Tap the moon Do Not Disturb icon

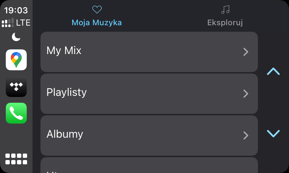pos(16,37)
